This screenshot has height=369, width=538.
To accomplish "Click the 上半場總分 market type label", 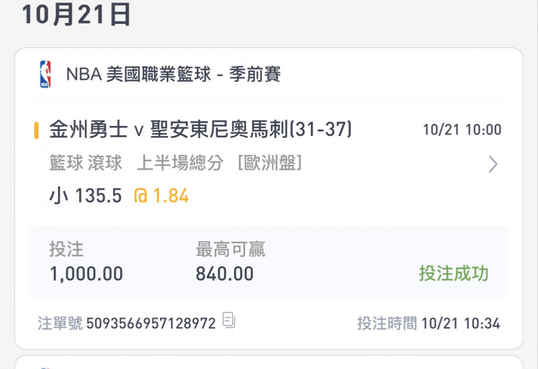I will 180,163.
